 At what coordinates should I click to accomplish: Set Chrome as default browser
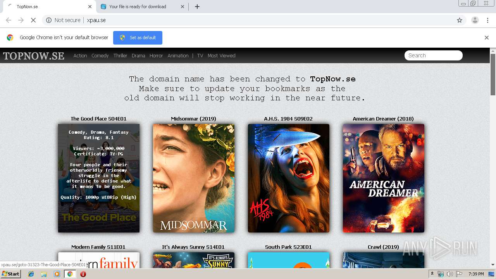point(138,38)
